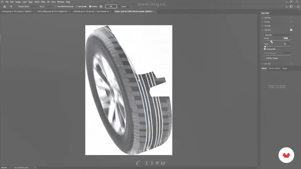This screenshot has width=301, height=169.
Task: Enable the Iris Blur checkbox
Action: [x=291, y=22]
